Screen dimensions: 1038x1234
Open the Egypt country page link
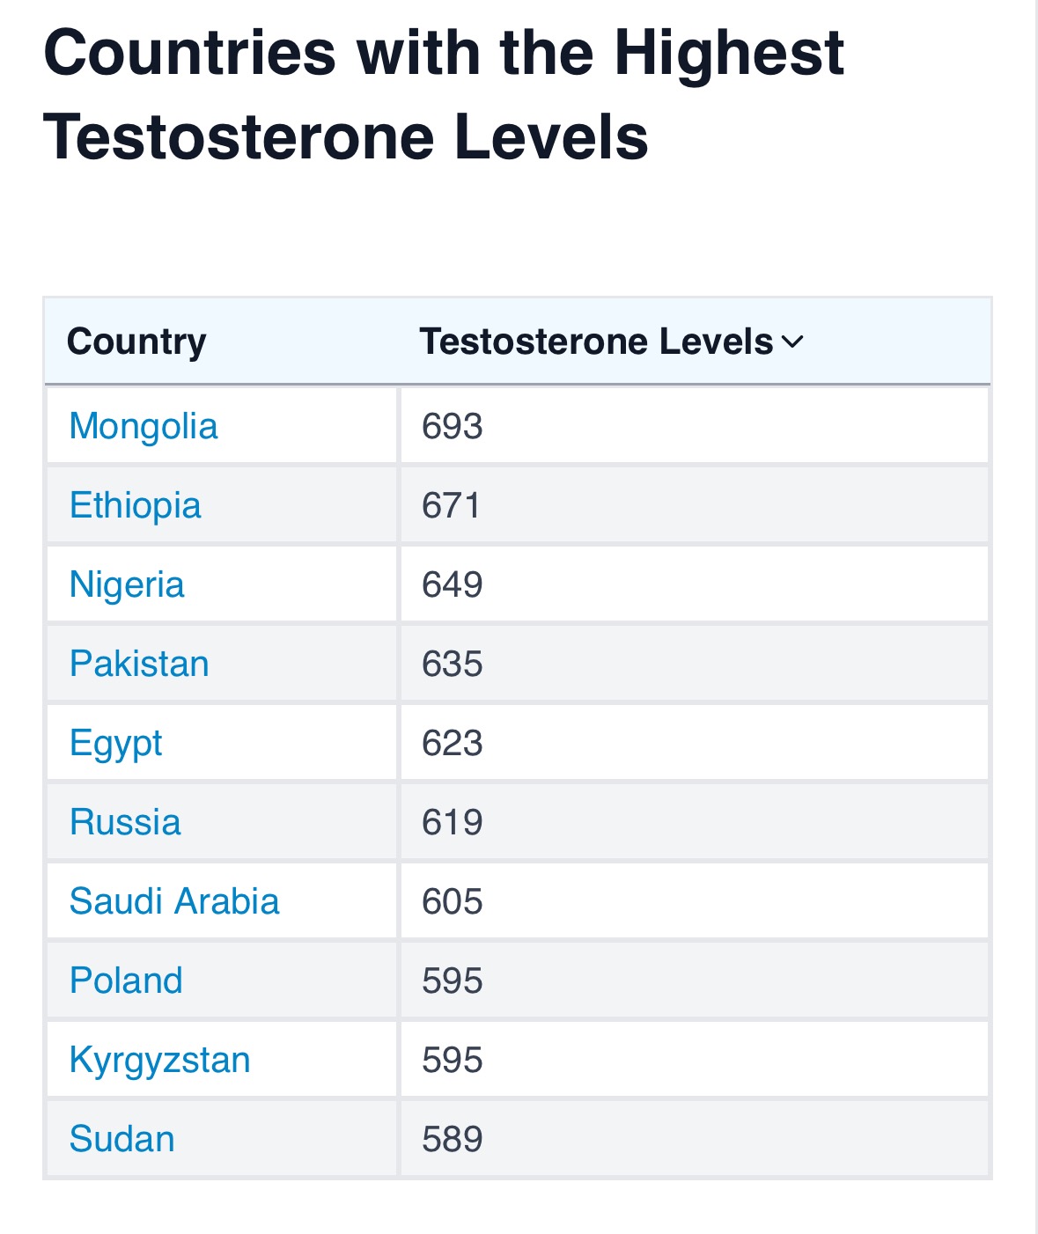(116, 744)
